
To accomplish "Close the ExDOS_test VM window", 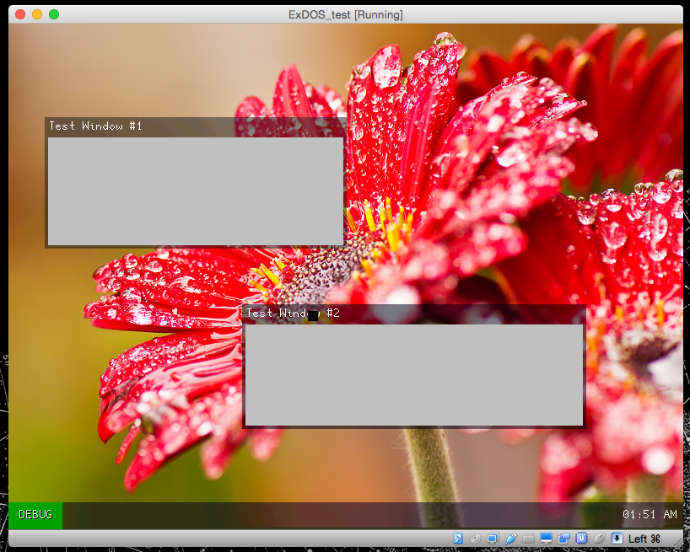I will (20, 14).
